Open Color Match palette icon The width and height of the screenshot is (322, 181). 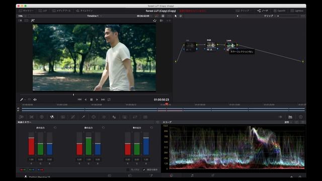(31, 117)
